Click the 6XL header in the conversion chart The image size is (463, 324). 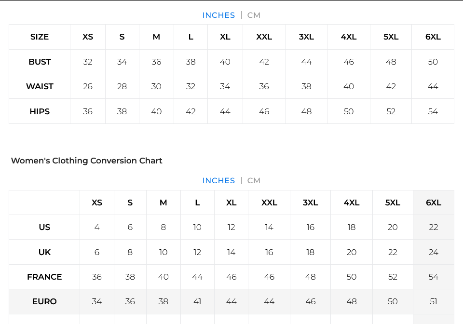[x=434, y=202]
